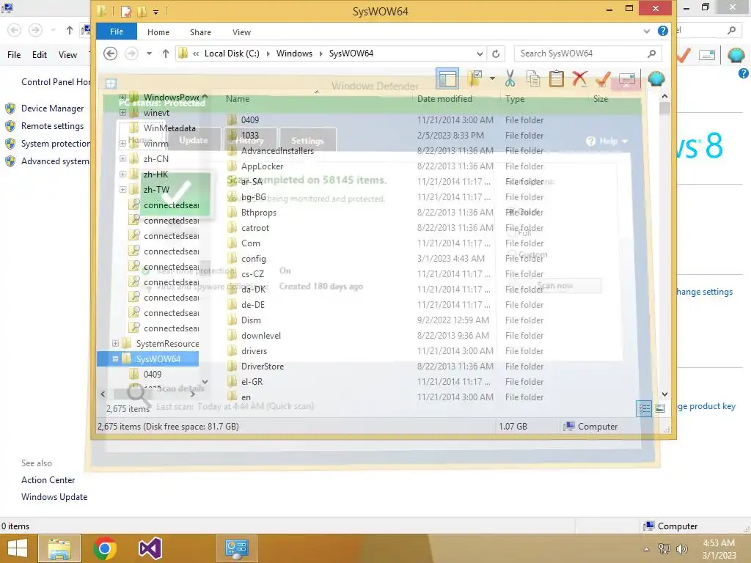Expand the WindowsPowerShell tree node
The image size is (751, 563).
pos(122,97)
